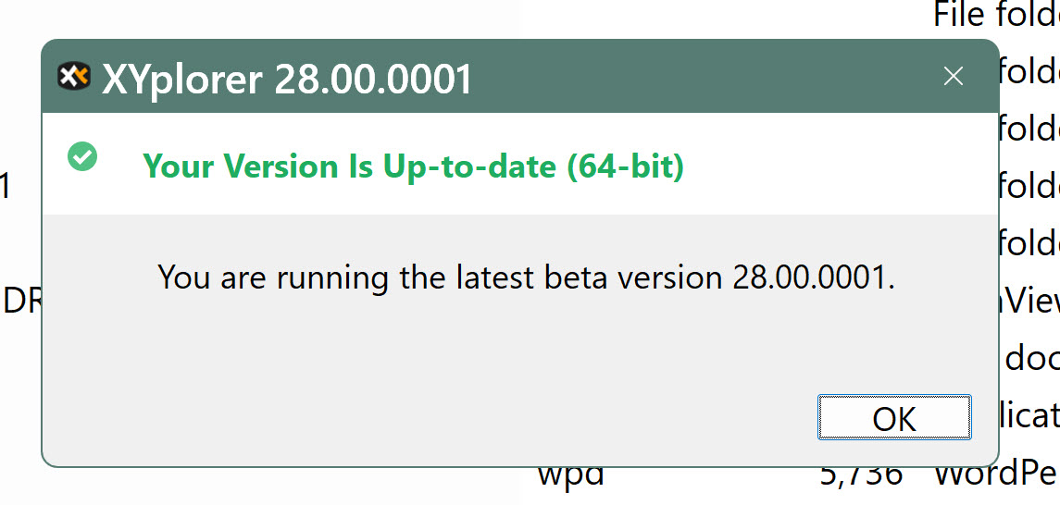Click the '1' text left of dialog
Screen dimensions: 1060x505
tap(5, 188)
